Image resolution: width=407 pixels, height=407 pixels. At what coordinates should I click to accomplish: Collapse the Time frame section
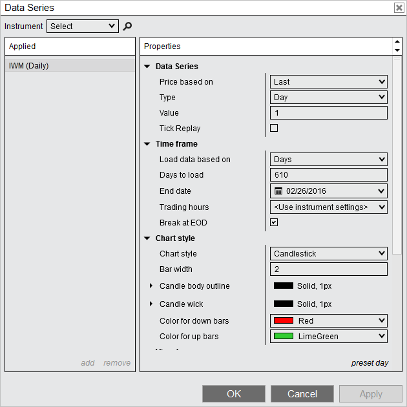tap(147, 144)
